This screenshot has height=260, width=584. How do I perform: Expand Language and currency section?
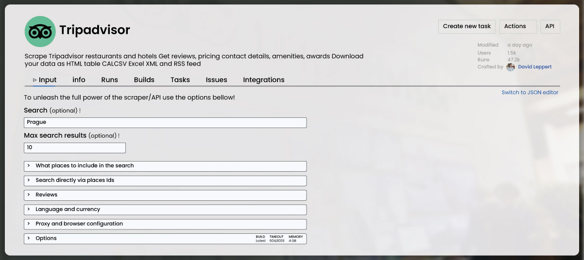coord(165,210)
